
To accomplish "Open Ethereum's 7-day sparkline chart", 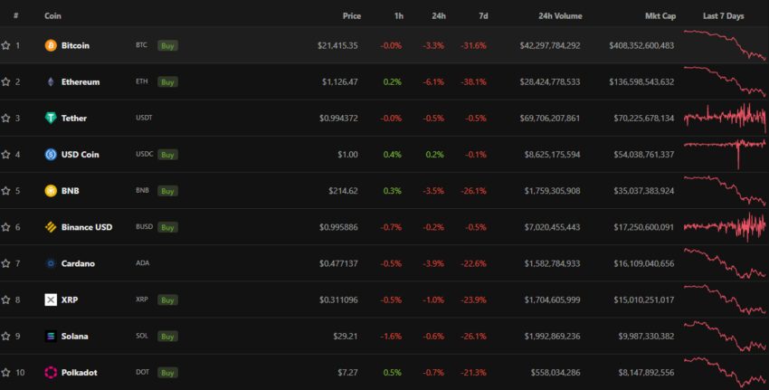I will (x=725, y=81).
